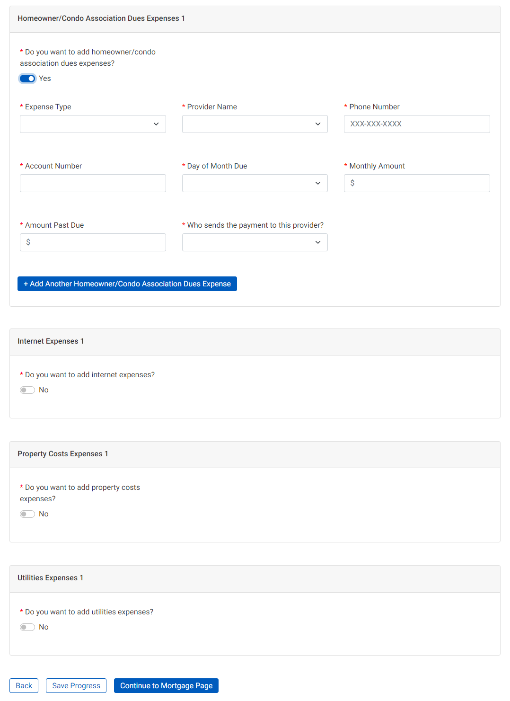Click the Phone Number input field
Screen dimensions: 510x701
tap(417, 124)
